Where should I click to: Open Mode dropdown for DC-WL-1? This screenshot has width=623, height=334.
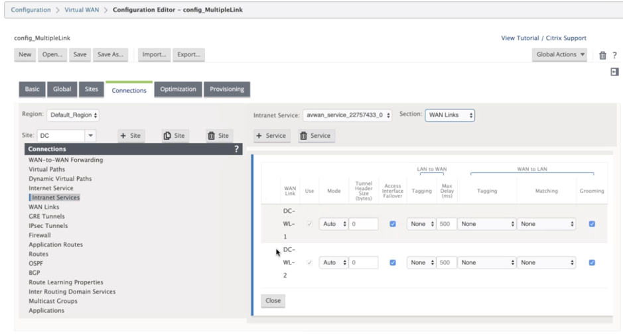333,224
